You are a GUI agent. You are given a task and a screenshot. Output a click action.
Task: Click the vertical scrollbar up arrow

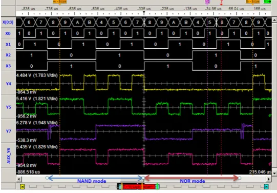[x=274, y=20]
